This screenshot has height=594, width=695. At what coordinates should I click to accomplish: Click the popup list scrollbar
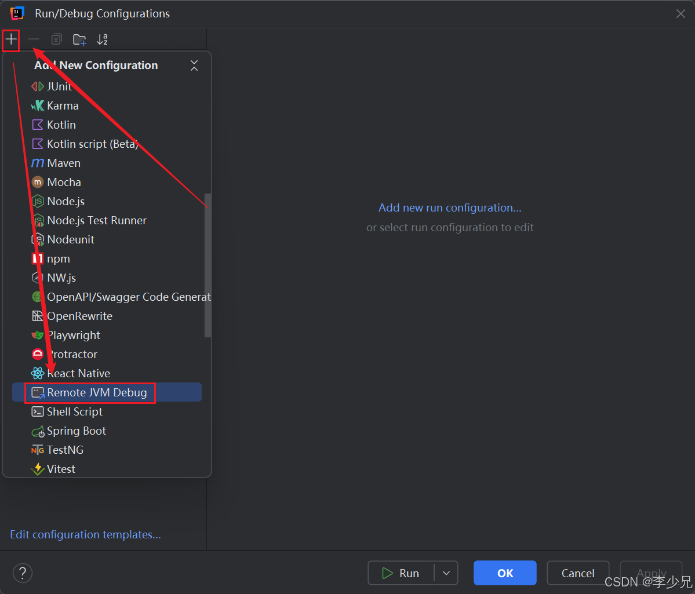[208, 265]
